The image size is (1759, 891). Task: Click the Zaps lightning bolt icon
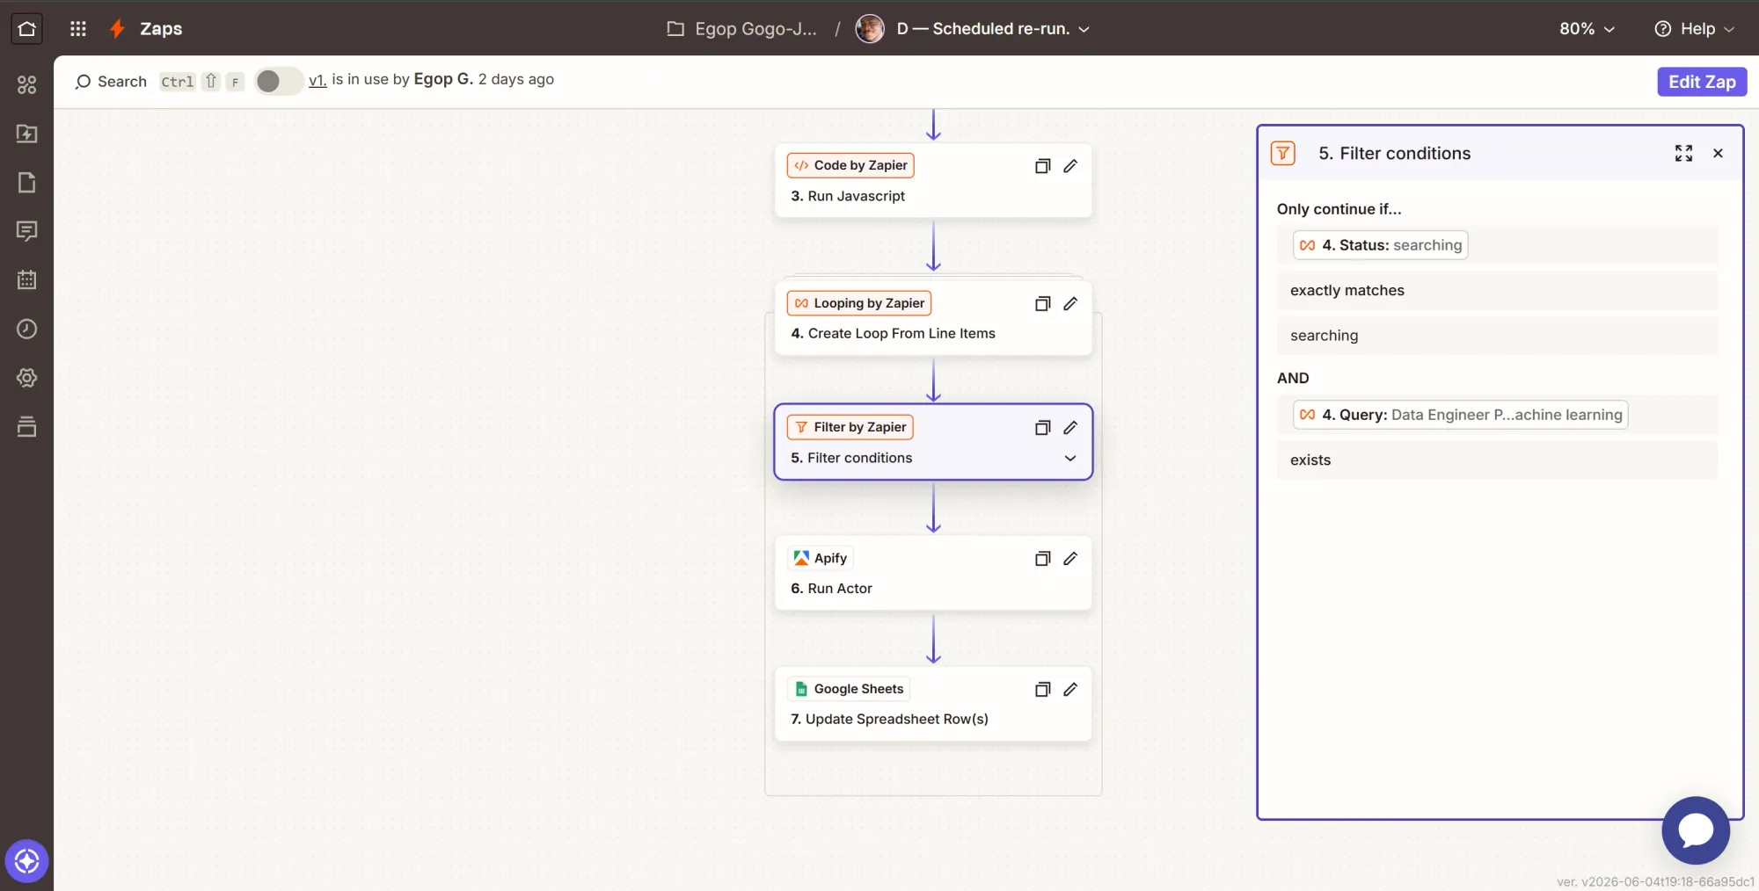click(117, 29)
